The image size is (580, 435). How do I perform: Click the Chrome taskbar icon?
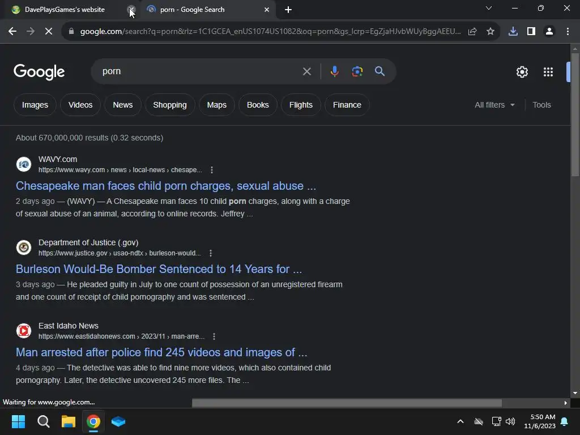[x=93, y=421]
